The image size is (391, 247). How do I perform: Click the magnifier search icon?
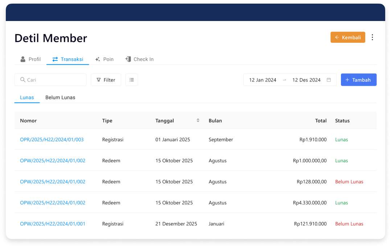tap(23, 80)
